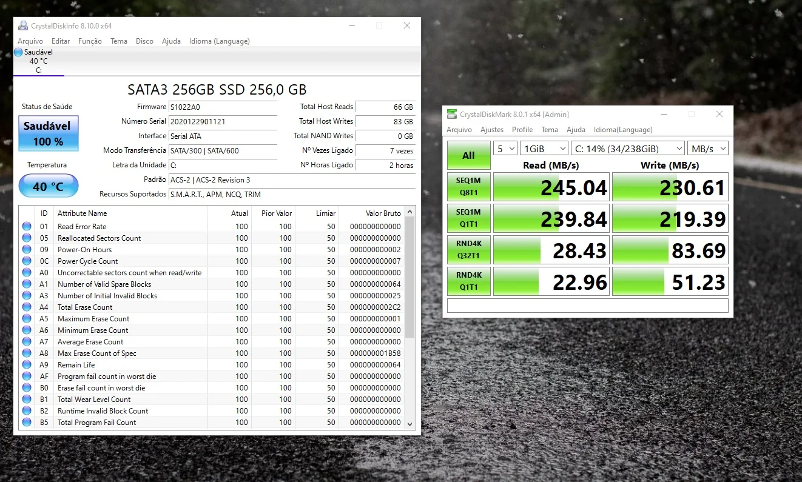Click the Total Host Writes value 83 GB

click(x=385, y=121)
